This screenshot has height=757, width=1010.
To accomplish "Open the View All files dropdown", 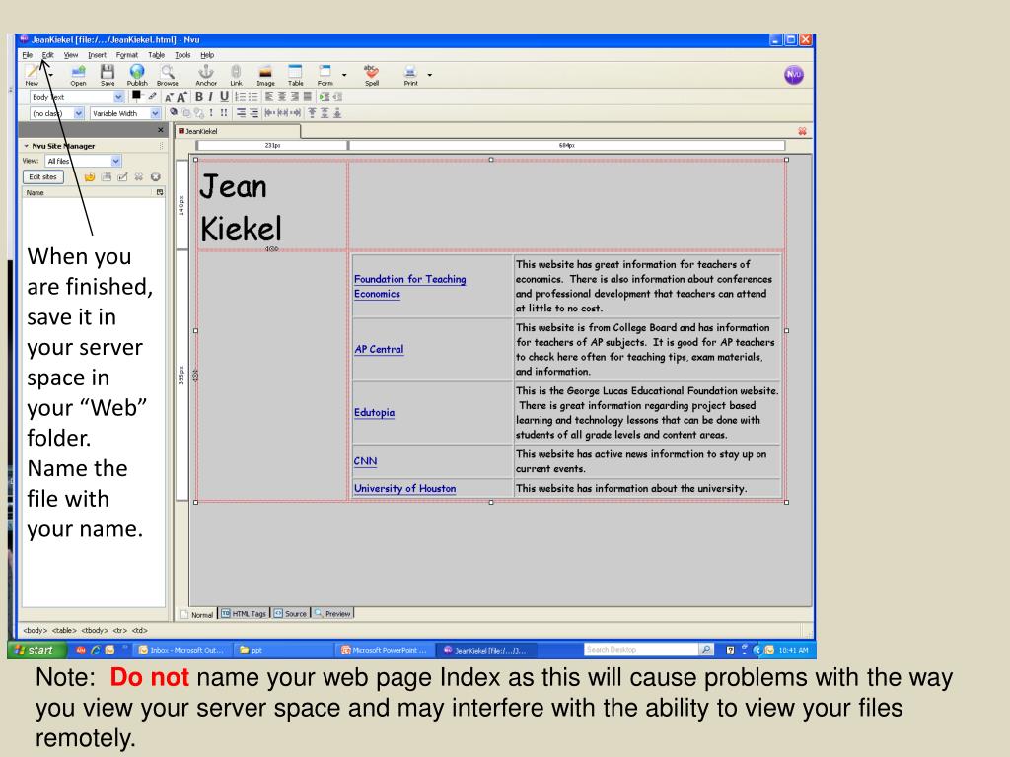I will (83, 161).
